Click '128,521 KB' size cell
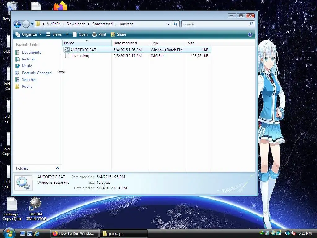Screen dimensions: 317x238 pos(199,56)
